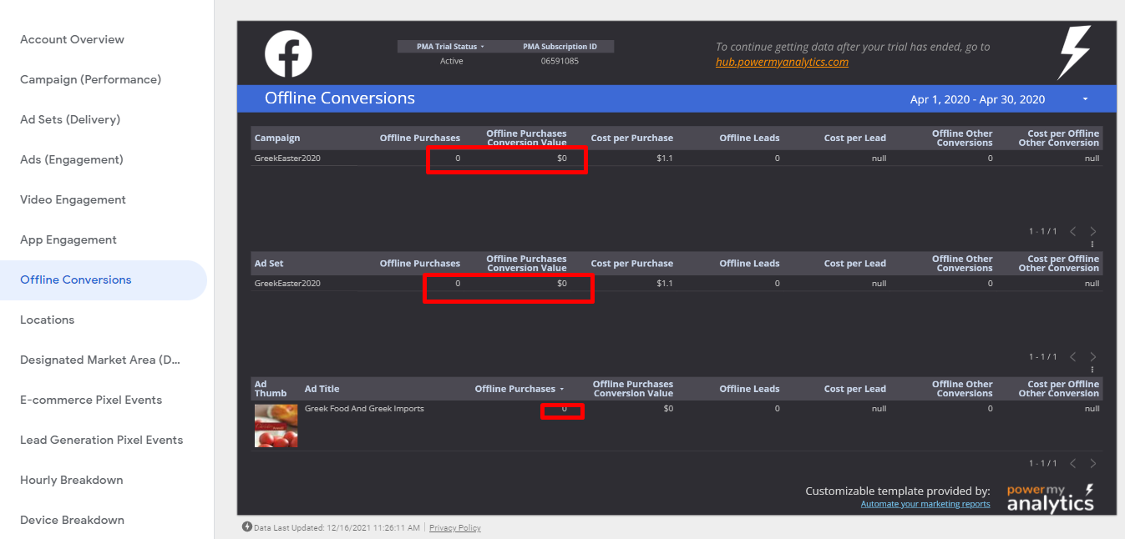Screen dimensions: 1125x539
Task: Open more options below Campaign table pagination
Action: tap(1092, 244)
